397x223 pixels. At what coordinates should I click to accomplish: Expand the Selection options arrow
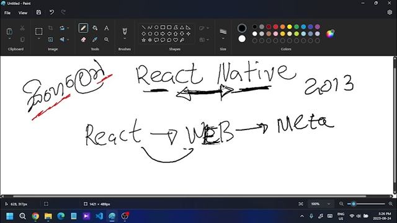click(x=38, y=38)
